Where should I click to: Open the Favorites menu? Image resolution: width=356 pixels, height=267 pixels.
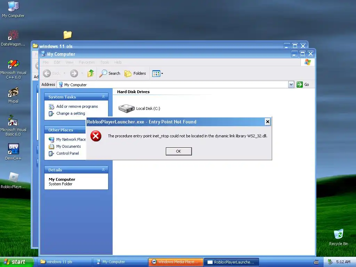pos(87,62)
